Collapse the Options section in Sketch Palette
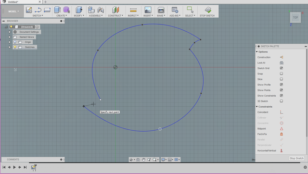This screenshot has width=308, height=174. click(x=257, y=52)
